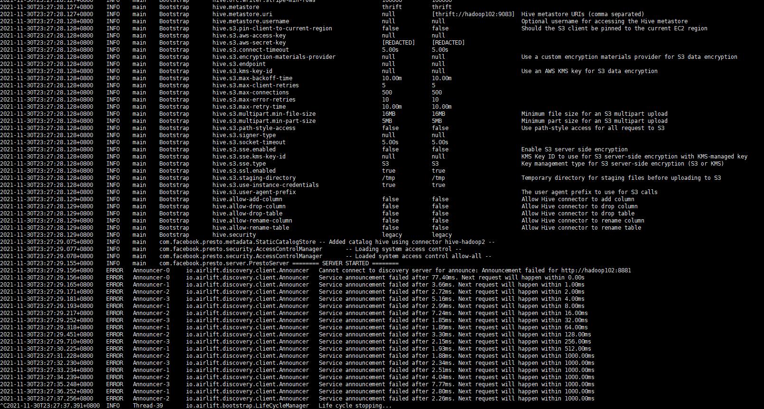Click com.facebook.presto.metadata.StaticCatalogStore logger name

(237, 242)
